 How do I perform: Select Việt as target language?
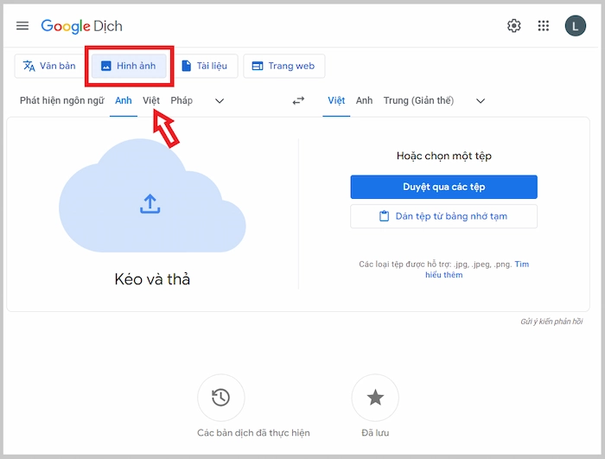pyautogui.click(x=336, y=101)
